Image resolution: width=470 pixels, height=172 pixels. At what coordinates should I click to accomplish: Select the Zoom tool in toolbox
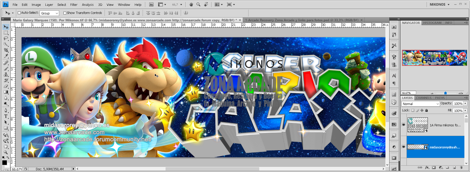6,152
